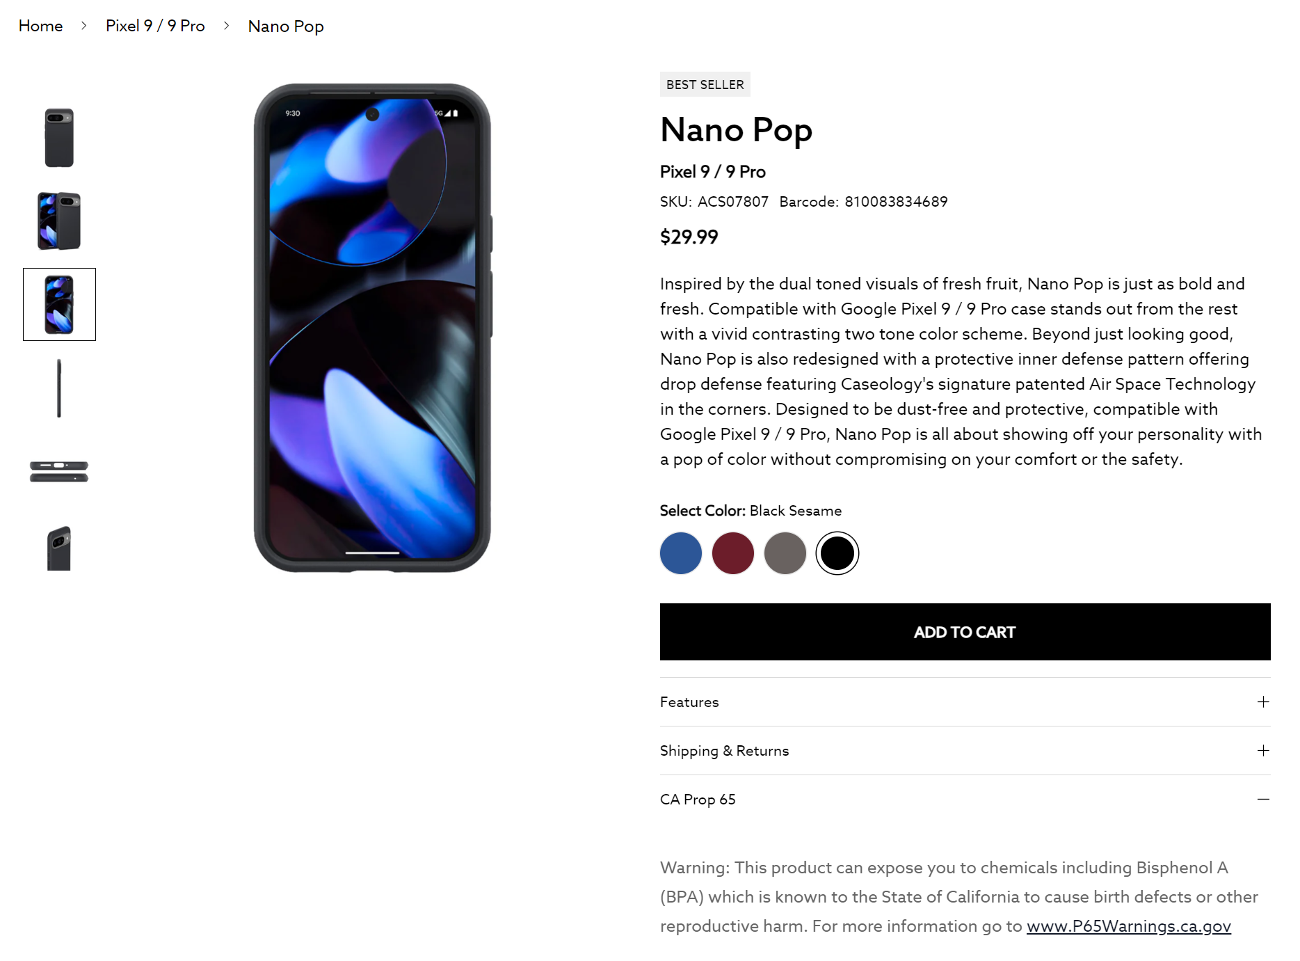This screenshot has width=1300, height=961.
Task: Expand the Features section plus icon
Action: click(x=1263, y=702)
